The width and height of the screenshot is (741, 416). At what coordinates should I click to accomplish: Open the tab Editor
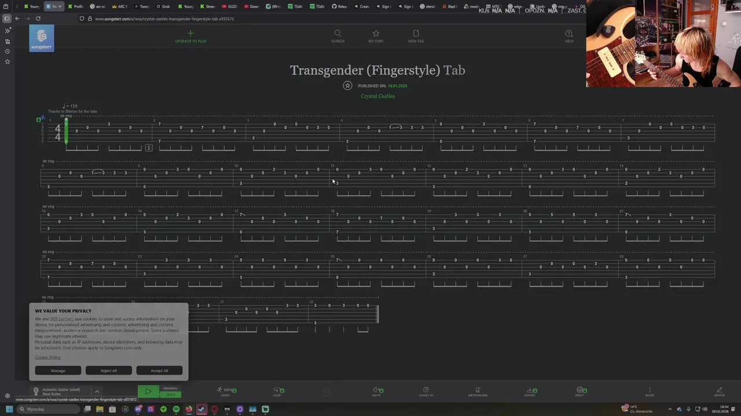point(719,392)
